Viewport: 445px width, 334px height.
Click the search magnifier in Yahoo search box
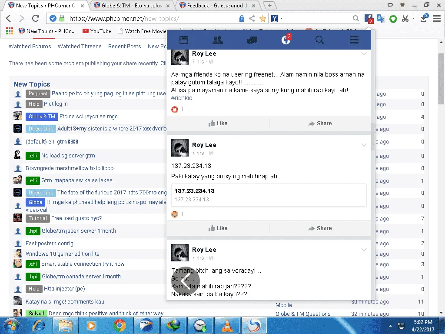pos(355,19)
